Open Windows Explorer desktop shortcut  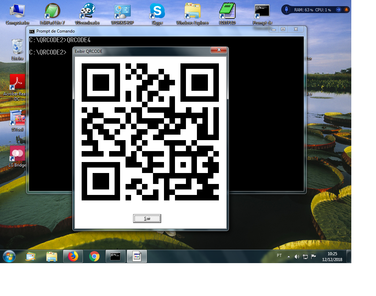click(x=192, y=14)
